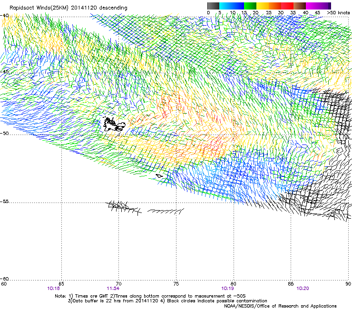Click the '35' legend scale label
352x309 pixels.
[x=293, y=13]
